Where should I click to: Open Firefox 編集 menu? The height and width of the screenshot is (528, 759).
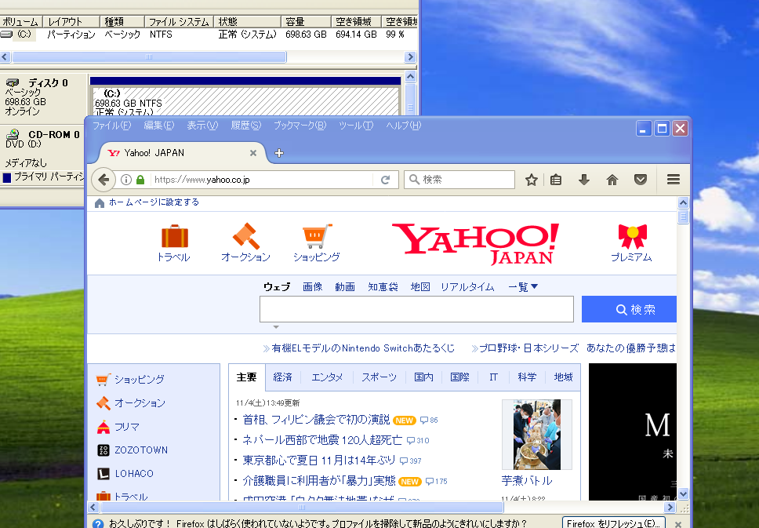tap(158, 126)
